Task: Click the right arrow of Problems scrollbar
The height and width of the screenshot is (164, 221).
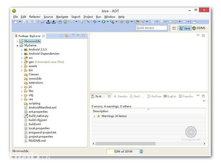Action: coord(204,144)
